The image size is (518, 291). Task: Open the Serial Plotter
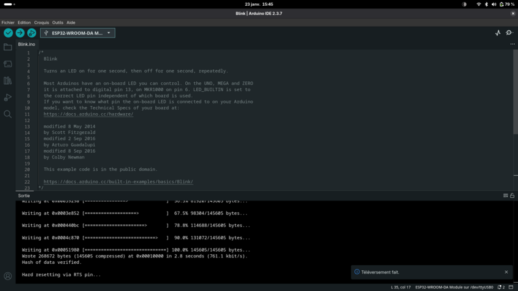[x=498, y=33]
